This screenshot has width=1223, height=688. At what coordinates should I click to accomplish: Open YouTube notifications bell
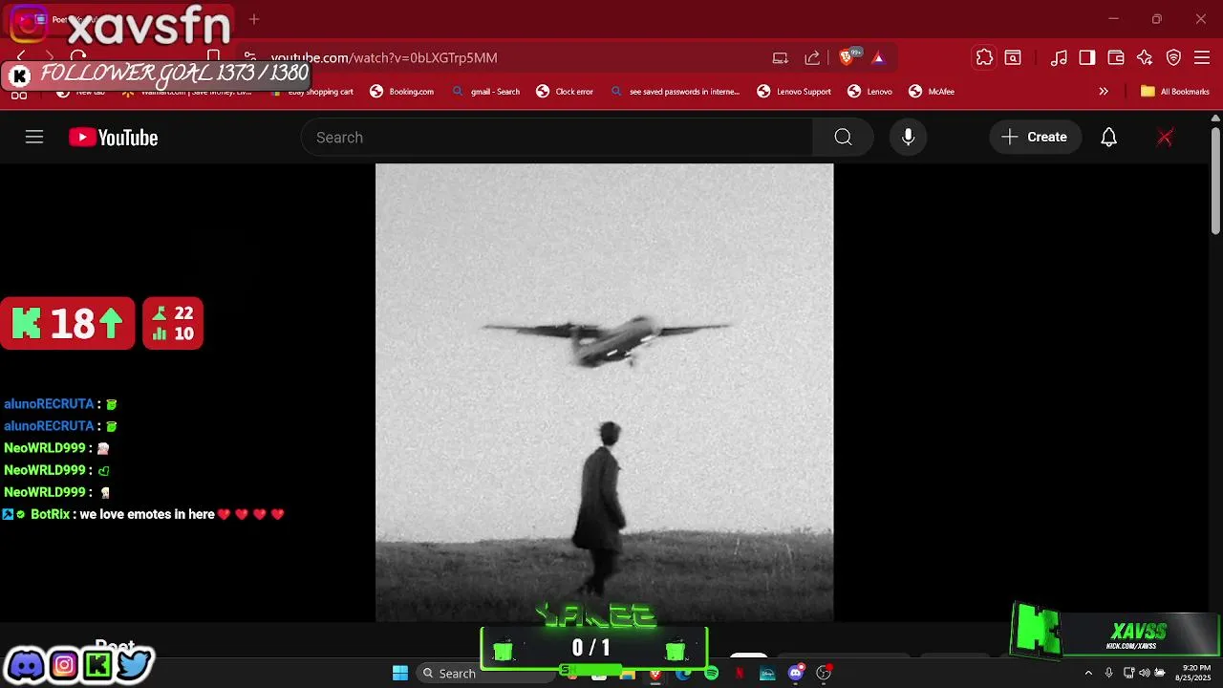pyautogui.click(x=1108, y=138)
